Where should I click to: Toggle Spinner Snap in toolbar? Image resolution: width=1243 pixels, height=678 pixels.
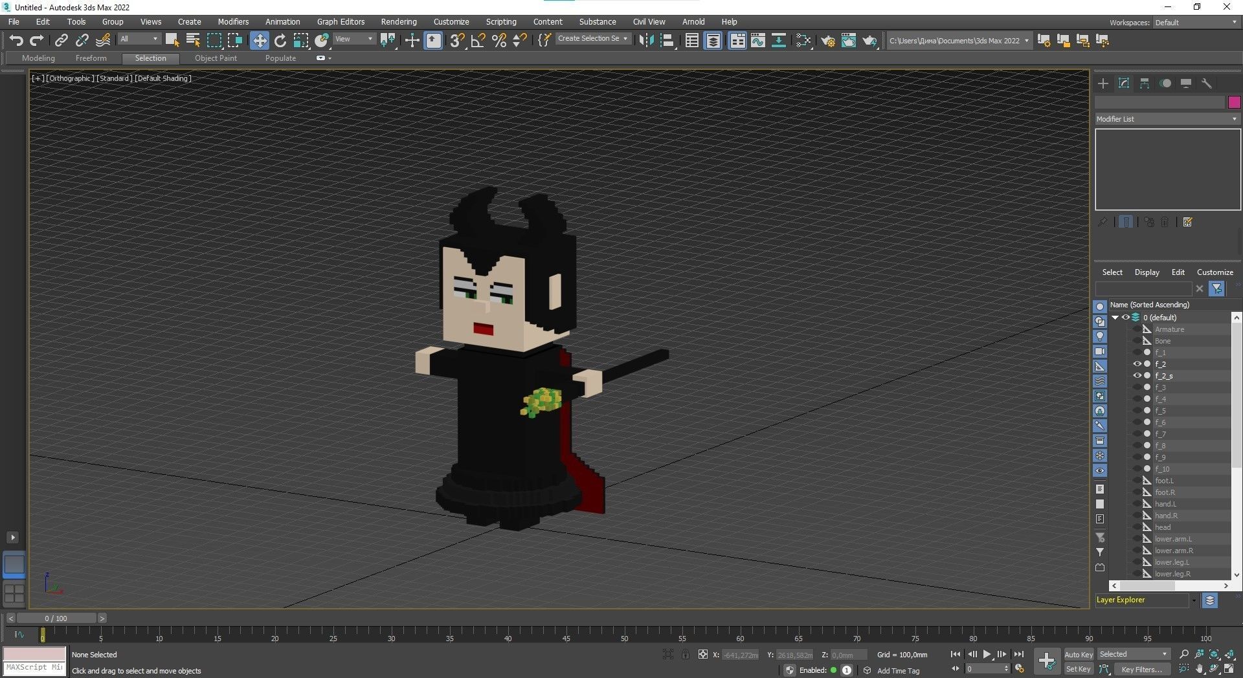tap(520, 40)
